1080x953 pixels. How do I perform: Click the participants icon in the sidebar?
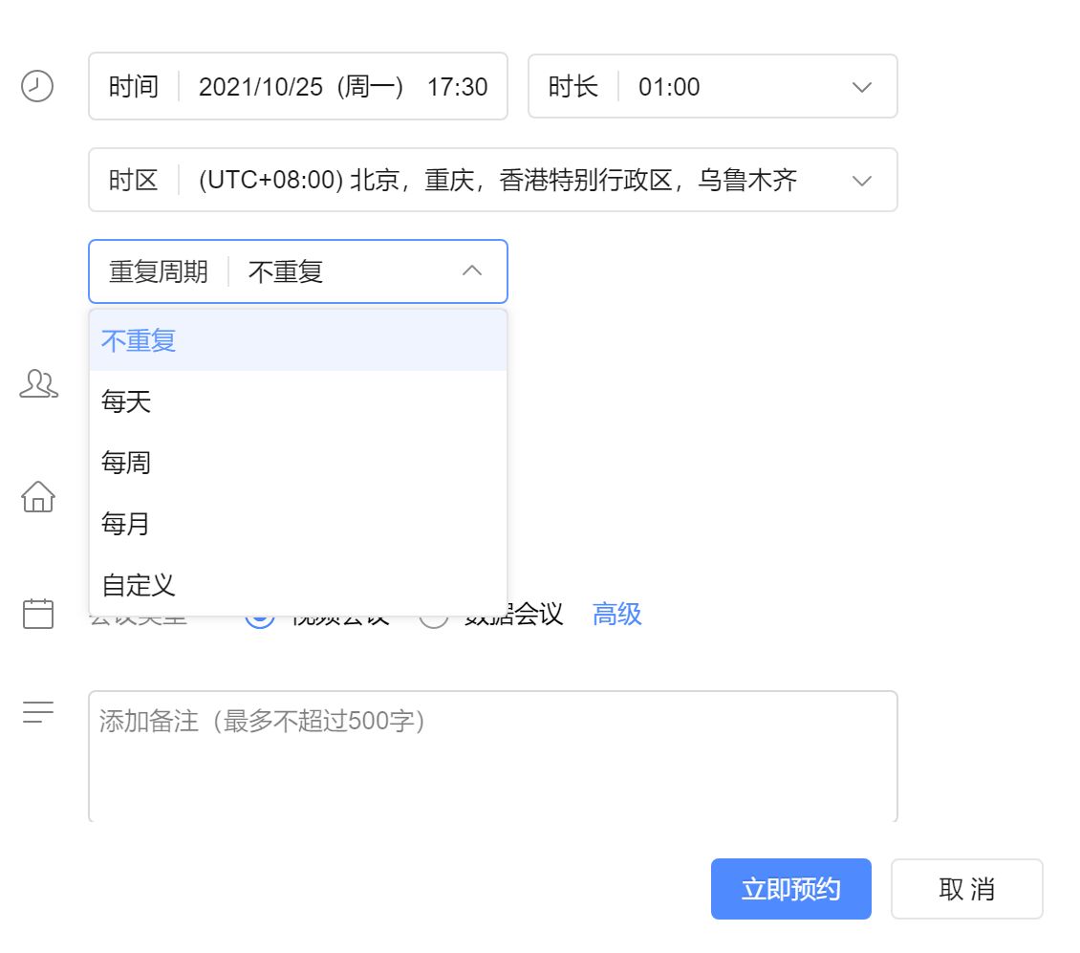click(38, 385)
